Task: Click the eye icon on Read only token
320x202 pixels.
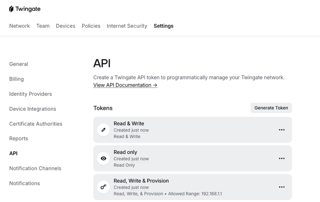Action: [104, 158]
